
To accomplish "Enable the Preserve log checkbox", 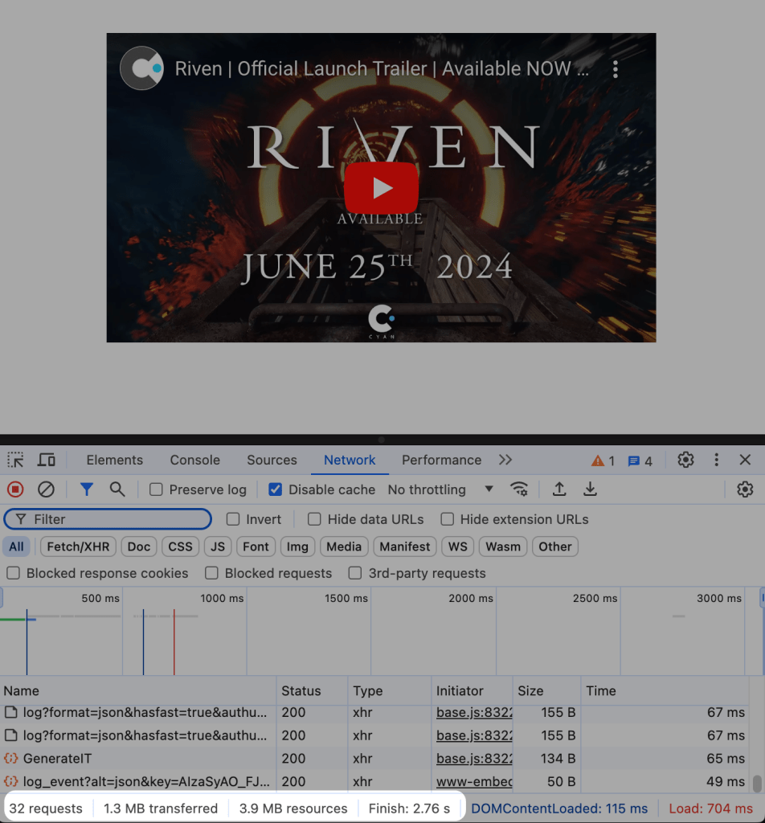I will 157,489.
